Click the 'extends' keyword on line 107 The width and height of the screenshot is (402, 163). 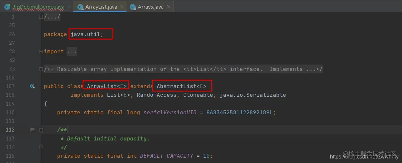pos(142,86)
